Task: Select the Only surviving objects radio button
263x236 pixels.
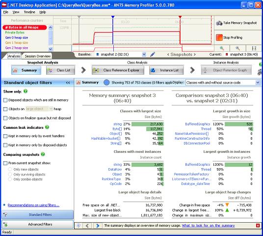Action: (10, 175)
